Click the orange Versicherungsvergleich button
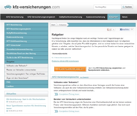The width and height of the screenshot is (137, 116). (70, 69)
